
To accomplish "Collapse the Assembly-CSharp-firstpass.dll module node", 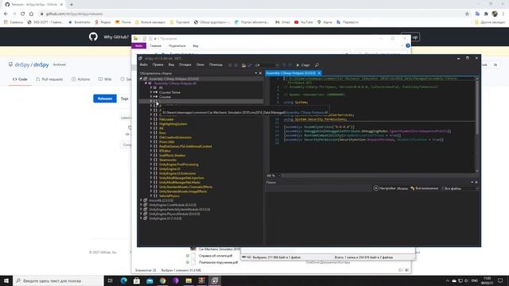I will (x=146, y=83).
